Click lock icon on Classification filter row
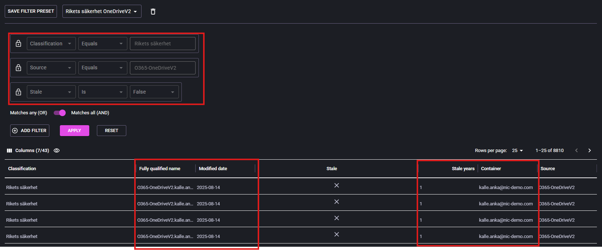The height and width of the screenshot is (250, 602). (19, 44)
